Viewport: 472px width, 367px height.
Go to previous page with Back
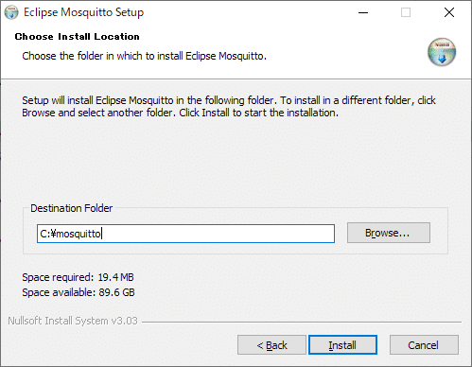tap(271, 345)
